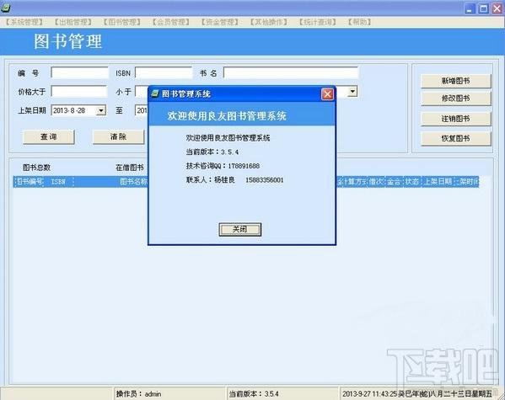The height and width of the screenshot is (400, 505).
Task: Click the 图书编号 column header
Action: (30, 182)
